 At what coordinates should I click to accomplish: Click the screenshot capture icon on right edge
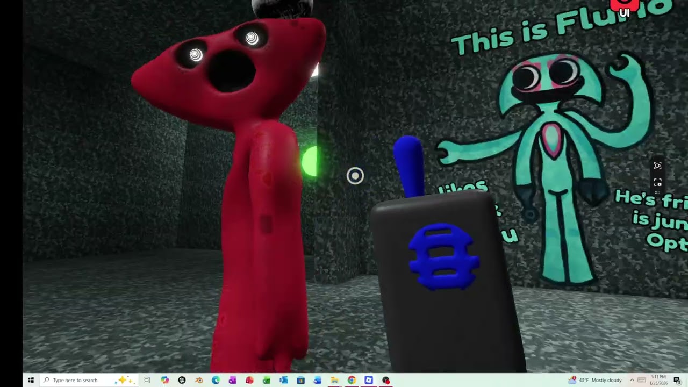[x=657, y=166]
